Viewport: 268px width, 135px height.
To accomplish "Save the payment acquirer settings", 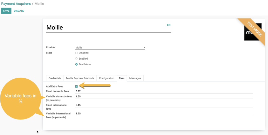I will click(x=6, y=11).
